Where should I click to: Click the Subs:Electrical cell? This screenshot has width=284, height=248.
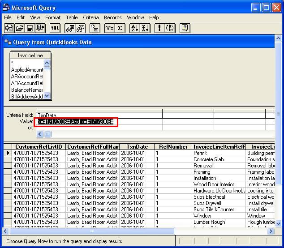(219, 197)
